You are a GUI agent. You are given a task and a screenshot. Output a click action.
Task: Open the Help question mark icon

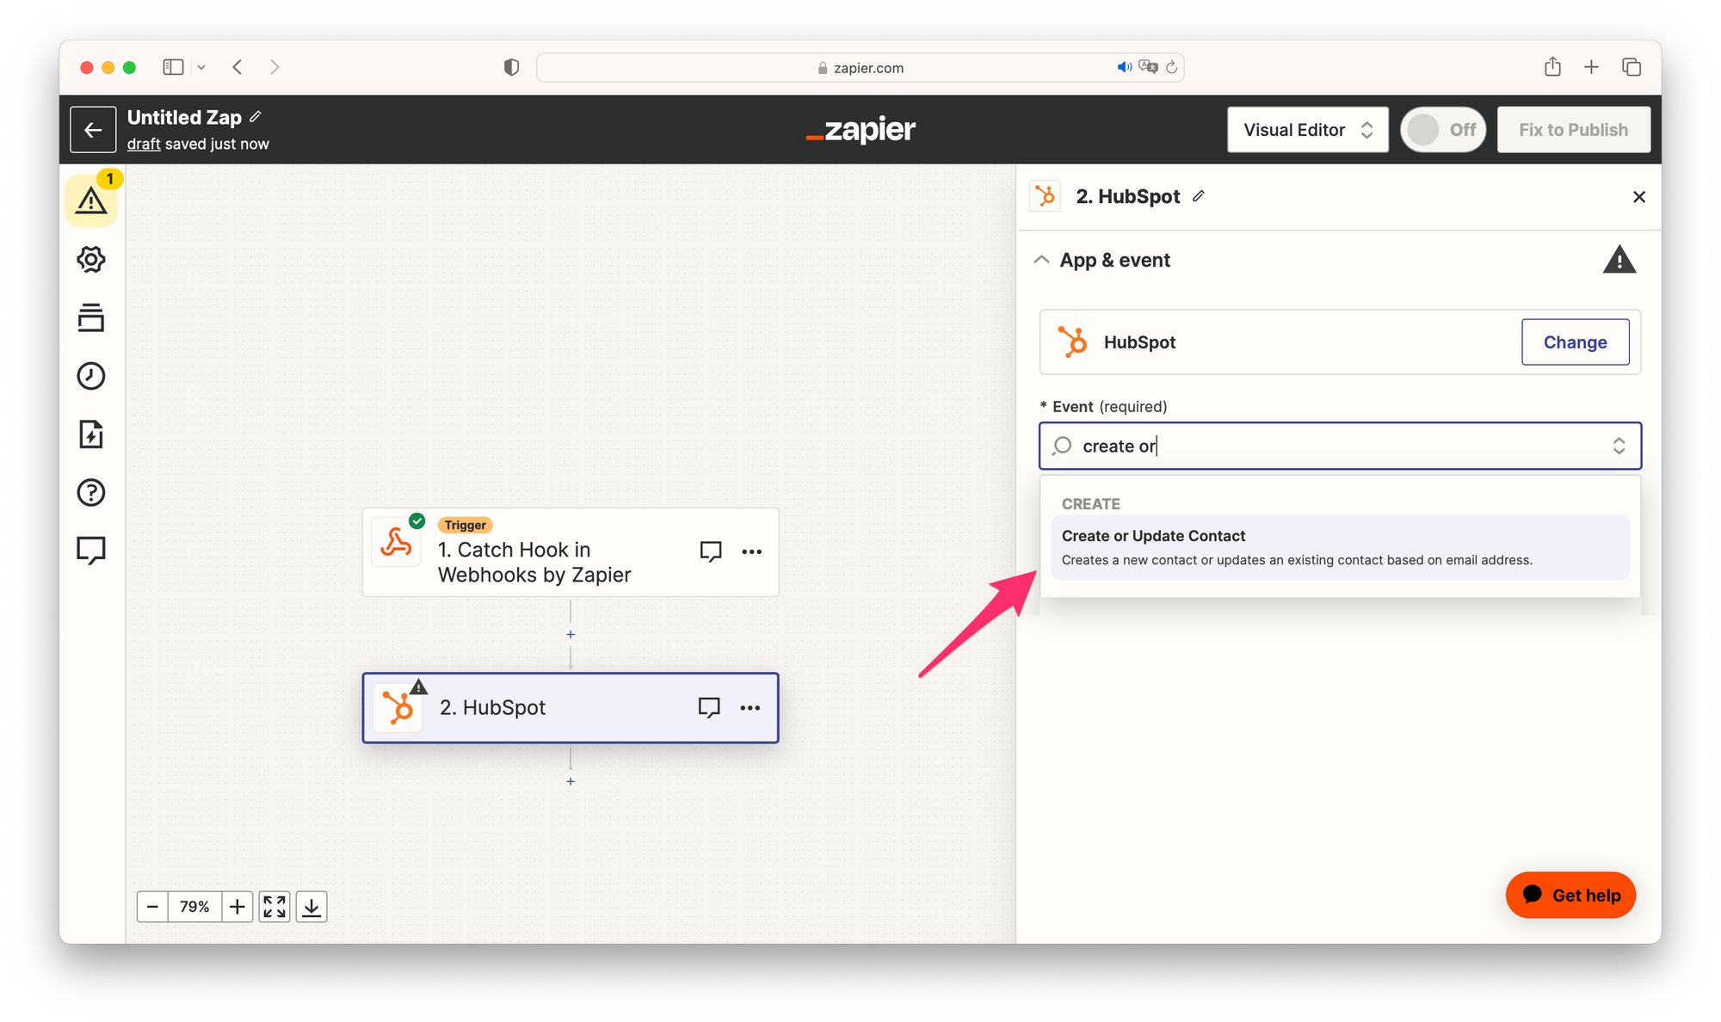click(91, 493)
